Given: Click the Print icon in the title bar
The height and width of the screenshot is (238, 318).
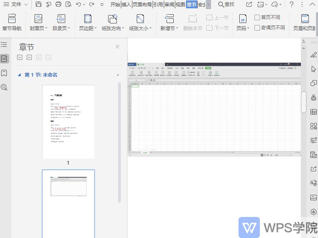Looking at the screenshot, I should pyautogui.click(x=59, y=4).
